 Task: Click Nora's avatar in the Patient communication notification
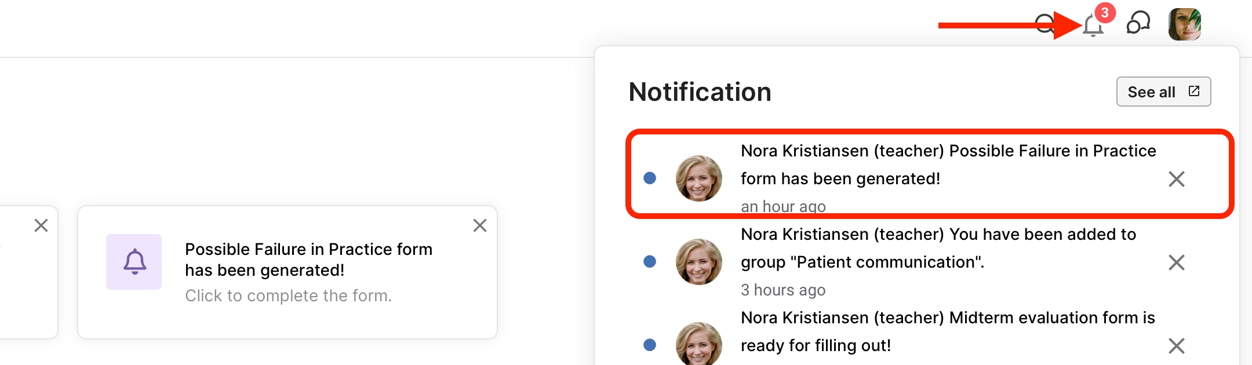coord(699,262)
